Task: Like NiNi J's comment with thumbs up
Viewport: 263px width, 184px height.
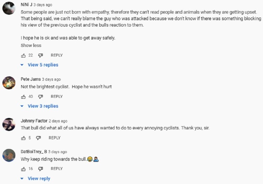Action: click(23, 56)
